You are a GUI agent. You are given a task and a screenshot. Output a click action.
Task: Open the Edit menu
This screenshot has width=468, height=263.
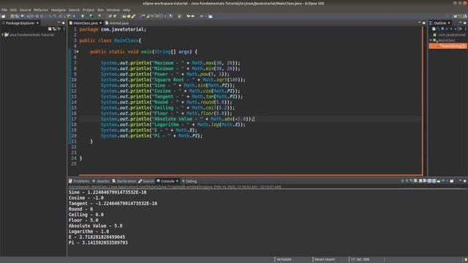click(13, 9)
